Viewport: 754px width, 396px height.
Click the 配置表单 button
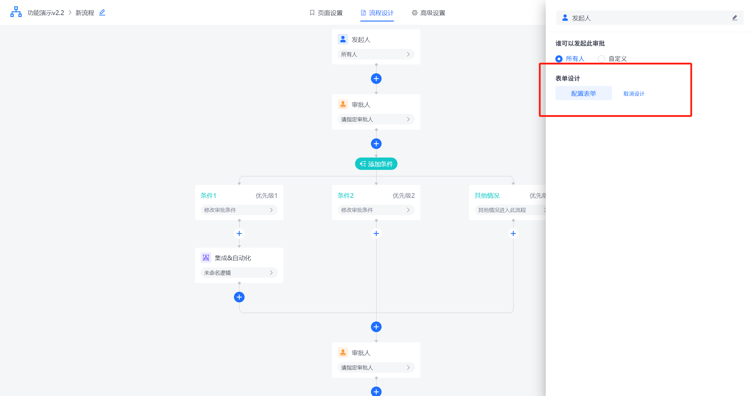pyautogui.click(x=583, y=93)
